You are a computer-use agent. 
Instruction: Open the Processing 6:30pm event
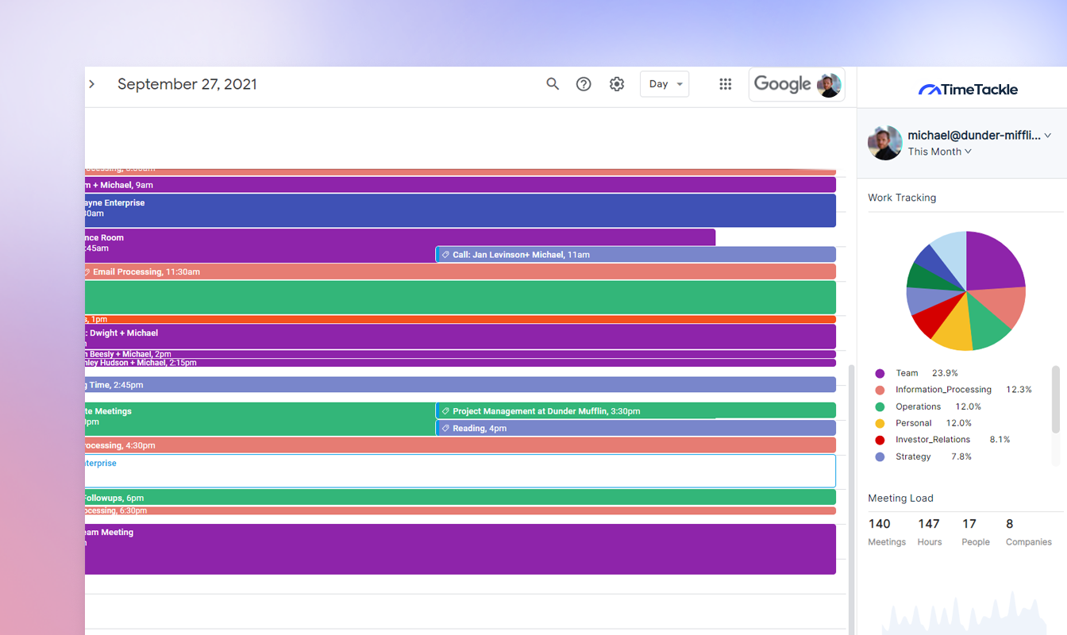(460, 511)
